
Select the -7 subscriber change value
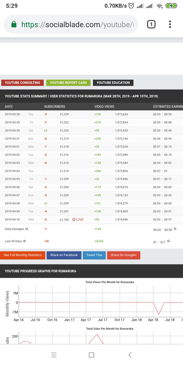click(45, 123)
